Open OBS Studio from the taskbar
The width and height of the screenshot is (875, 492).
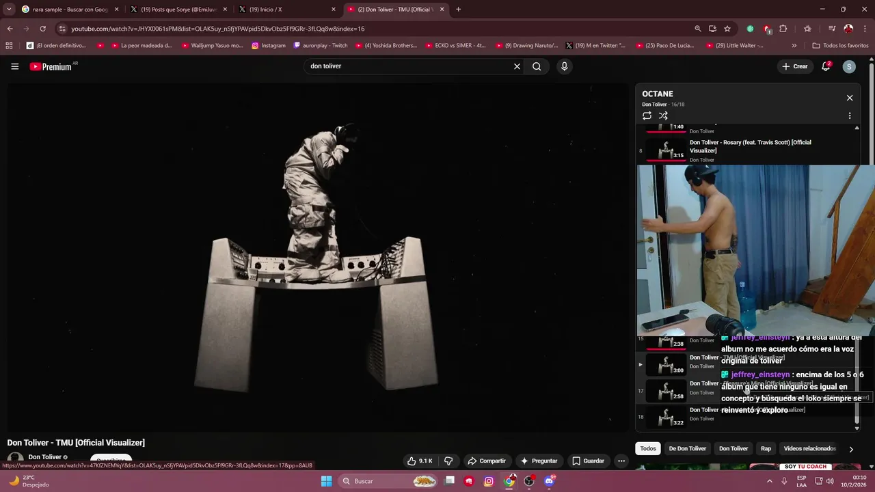529,481
